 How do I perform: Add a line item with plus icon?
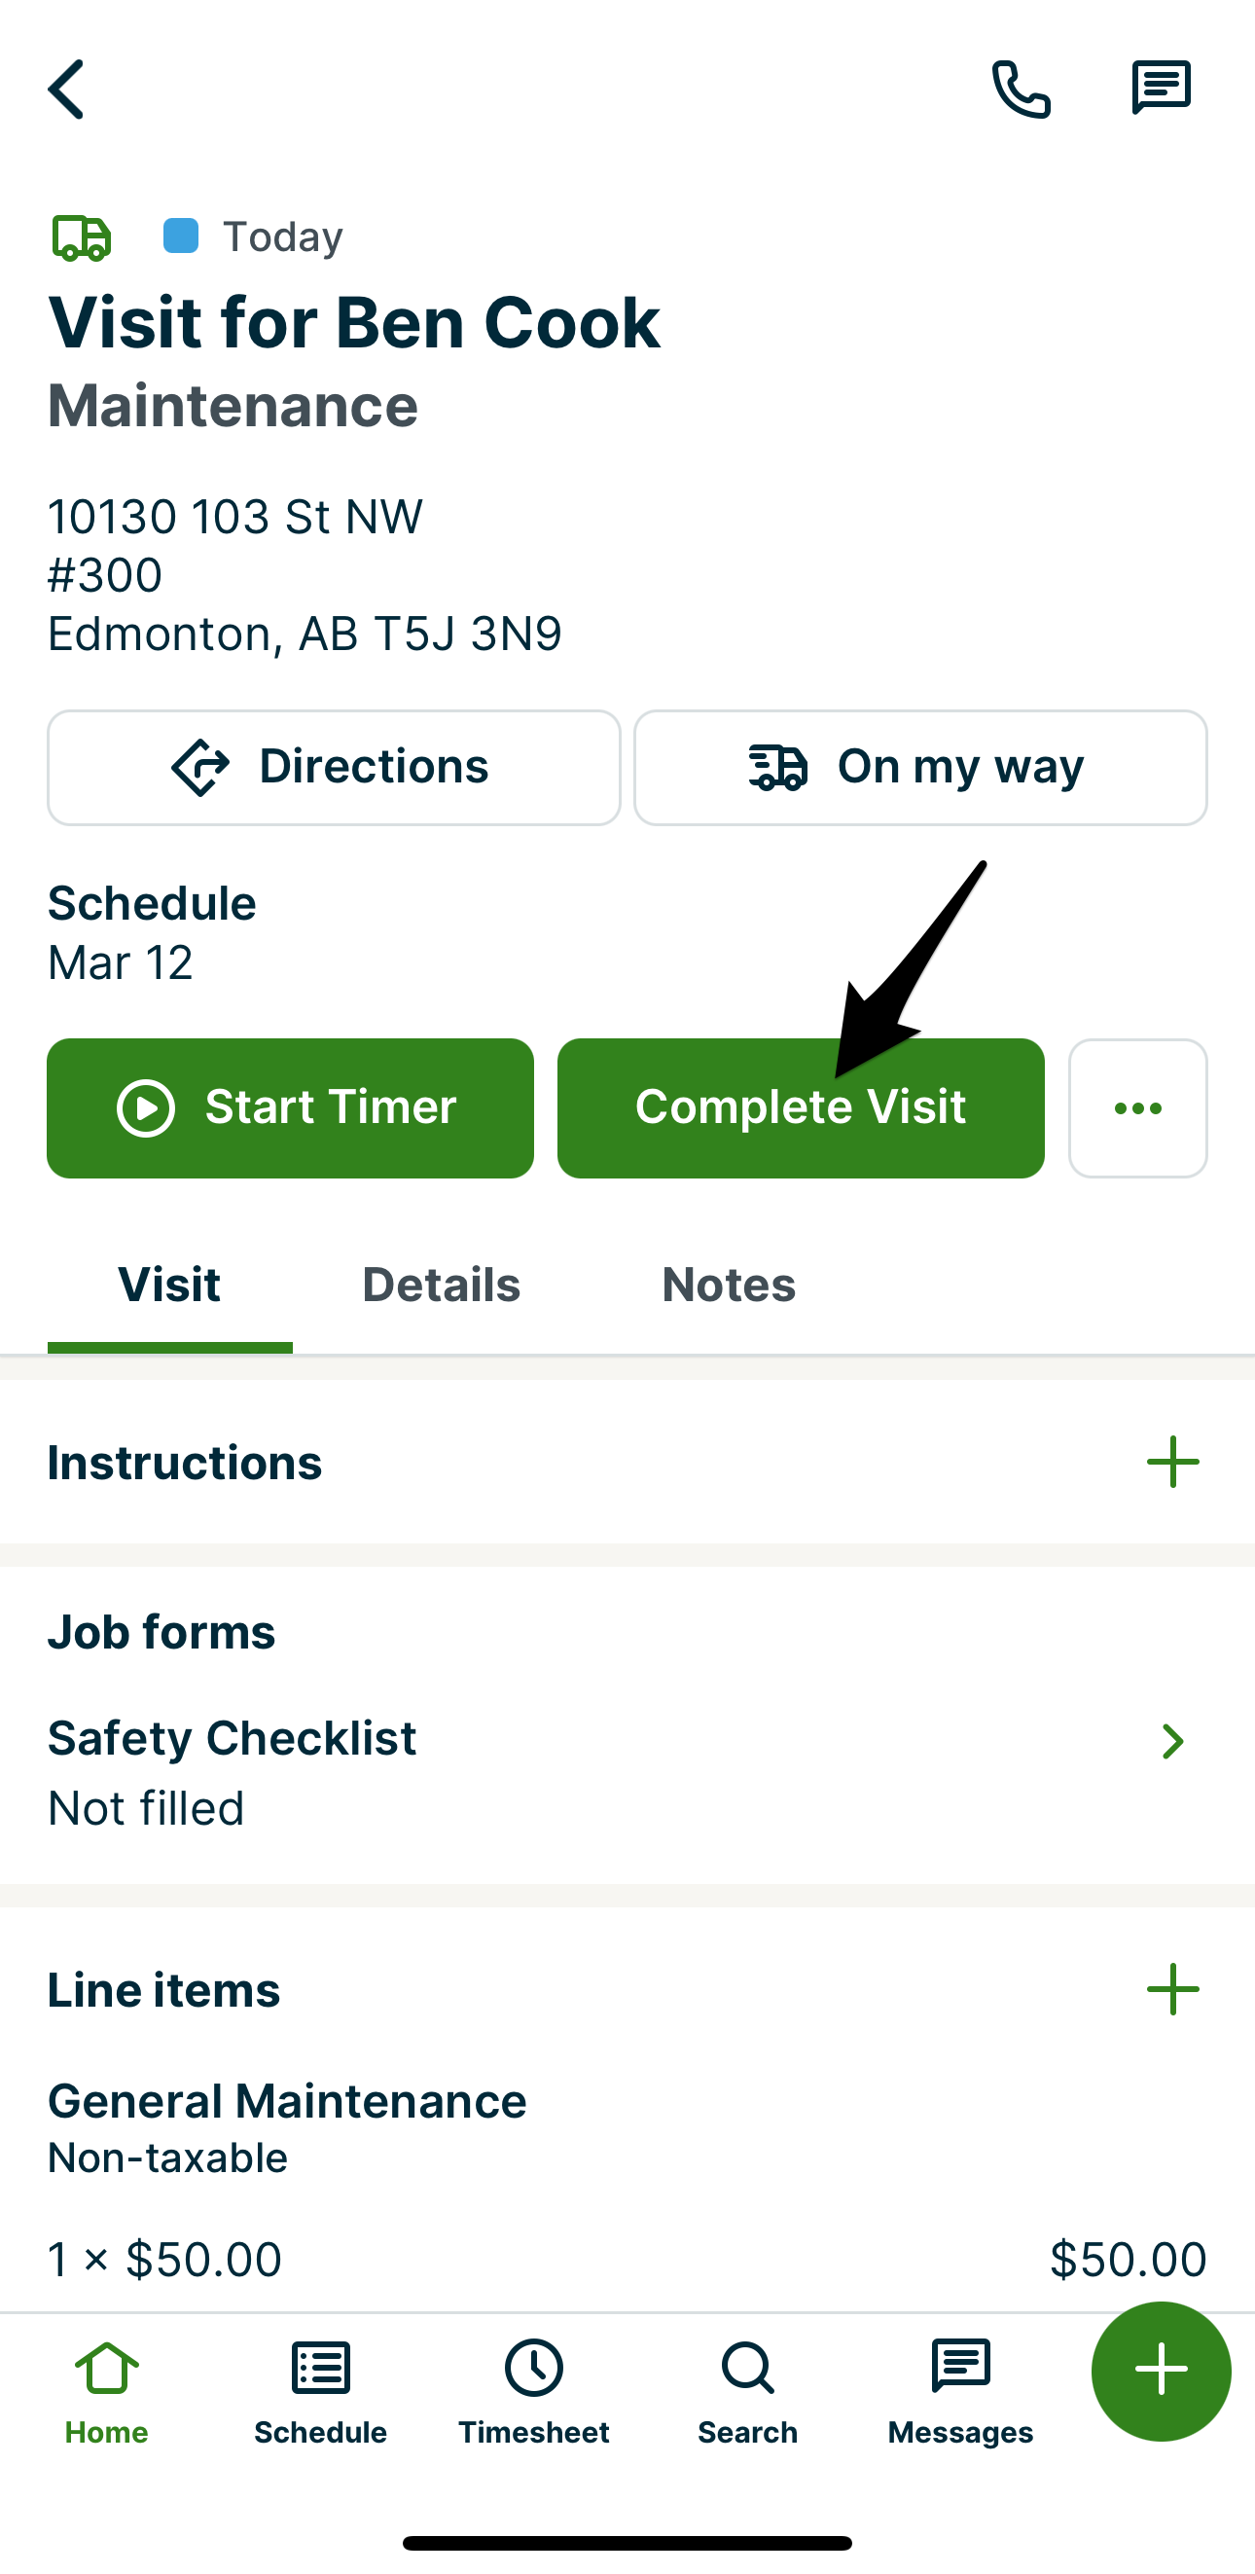[1172, 1988]
